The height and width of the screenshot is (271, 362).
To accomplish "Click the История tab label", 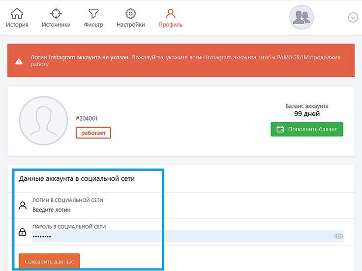I will coord(17,25).
